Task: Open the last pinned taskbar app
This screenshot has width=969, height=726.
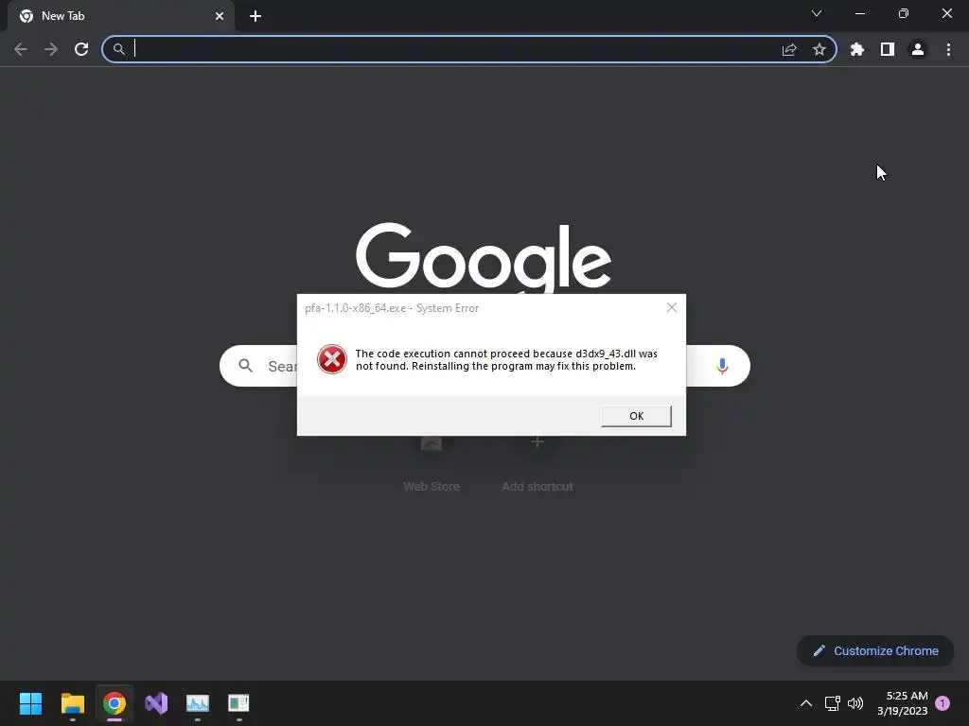Action: [238, 703]
